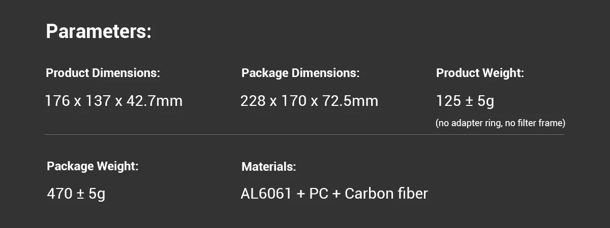Click the number 228 in package dimensions
This screenshot has width=610, height=228.
point(253,101)
